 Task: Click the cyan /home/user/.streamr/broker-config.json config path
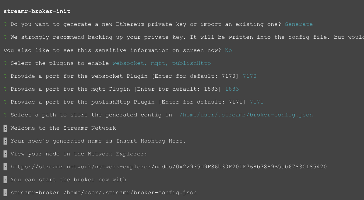pyautogui.click(x=246, y=115)
